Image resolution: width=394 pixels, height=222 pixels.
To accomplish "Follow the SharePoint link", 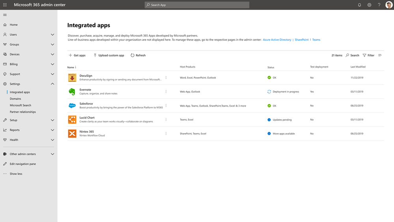I will [302, 40].
